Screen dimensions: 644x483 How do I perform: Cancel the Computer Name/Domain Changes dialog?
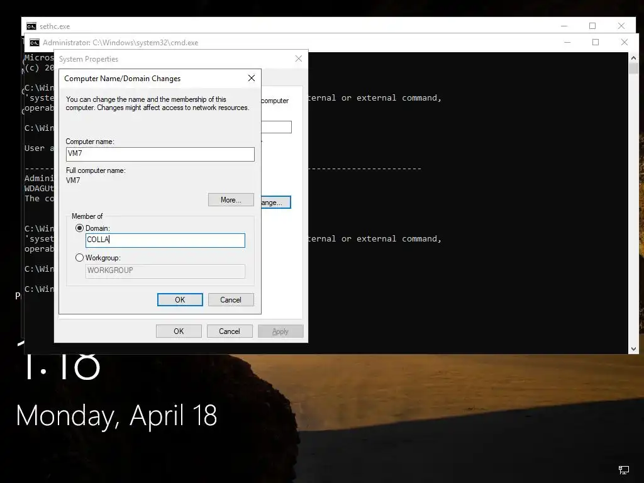point(231,300)
